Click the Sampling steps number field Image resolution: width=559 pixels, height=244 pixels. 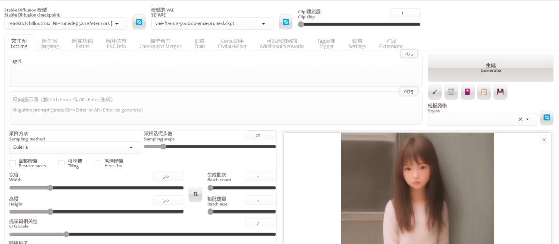261,135
